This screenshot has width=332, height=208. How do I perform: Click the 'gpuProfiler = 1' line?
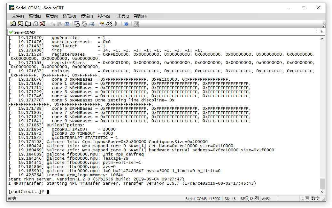pyautogui.click(x=57, y=38)
